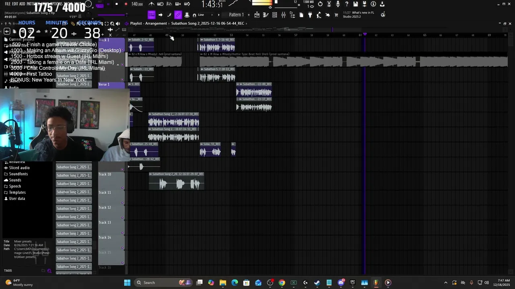The height and width of the screenshot is (289, 515).
Task: Click the microphone one-click recording icon
Action: click(x=338, y=4)
